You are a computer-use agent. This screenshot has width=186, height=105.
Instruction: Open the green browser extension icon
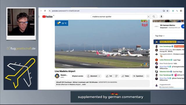(x=173, y=11)
